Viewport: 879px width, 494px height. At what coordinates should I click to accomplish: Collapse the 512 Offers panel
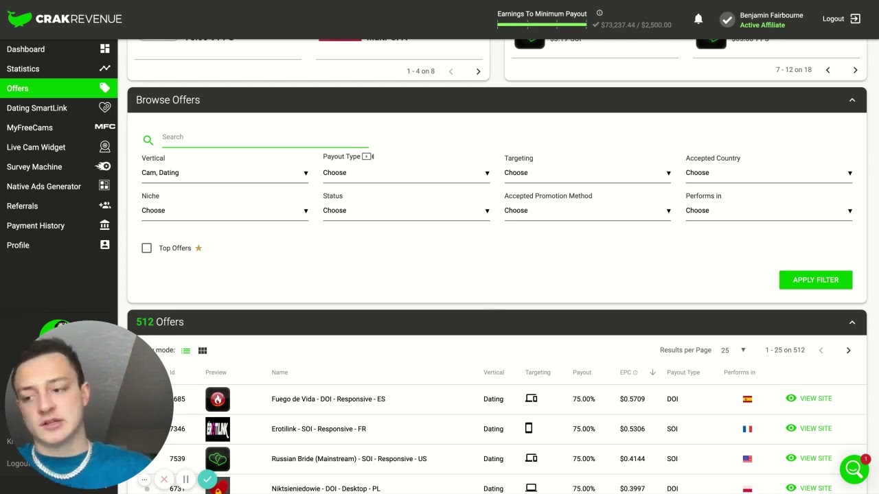pos(852,322)
